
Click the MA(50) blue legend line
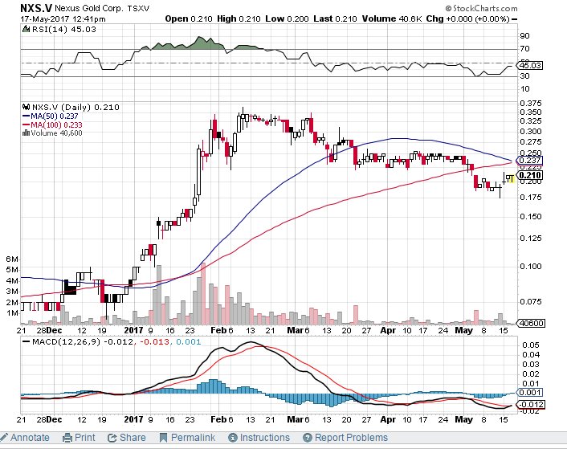(26, 116)
